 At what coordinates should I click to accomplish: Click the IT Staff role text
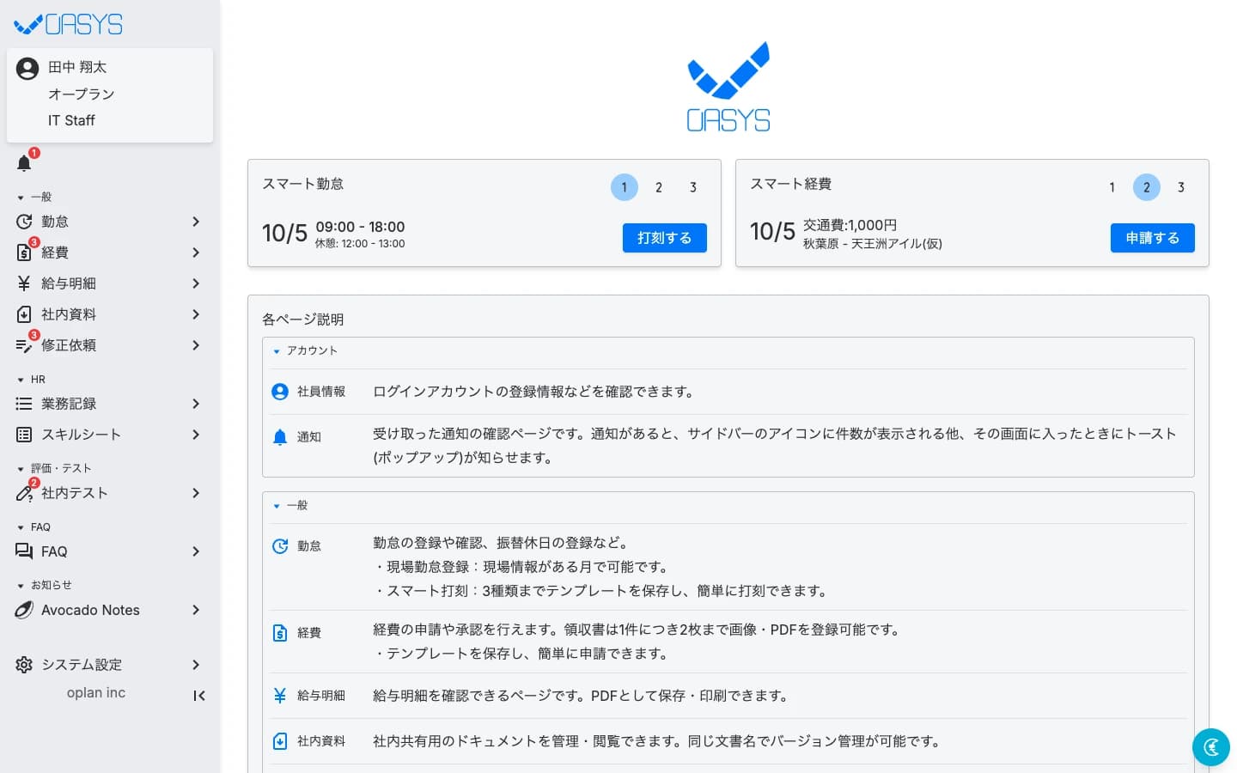(71, 120)
